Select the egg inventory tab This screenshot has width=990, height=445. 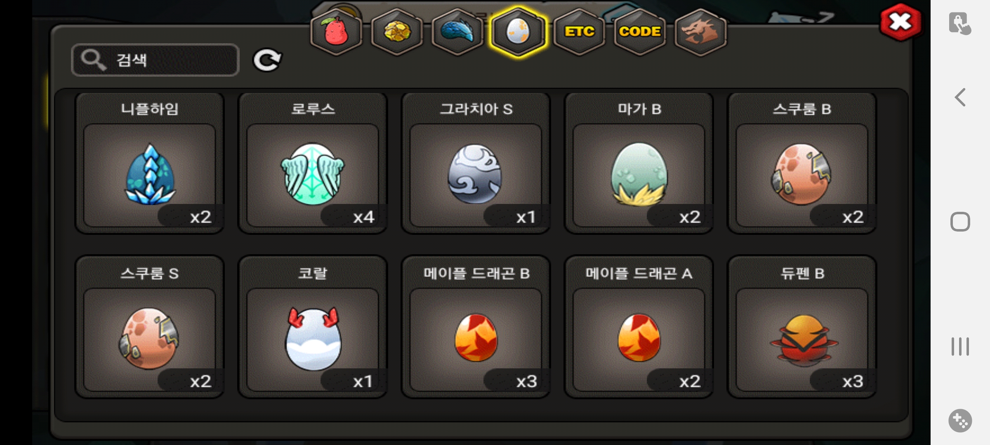click(x=518, y=32)
